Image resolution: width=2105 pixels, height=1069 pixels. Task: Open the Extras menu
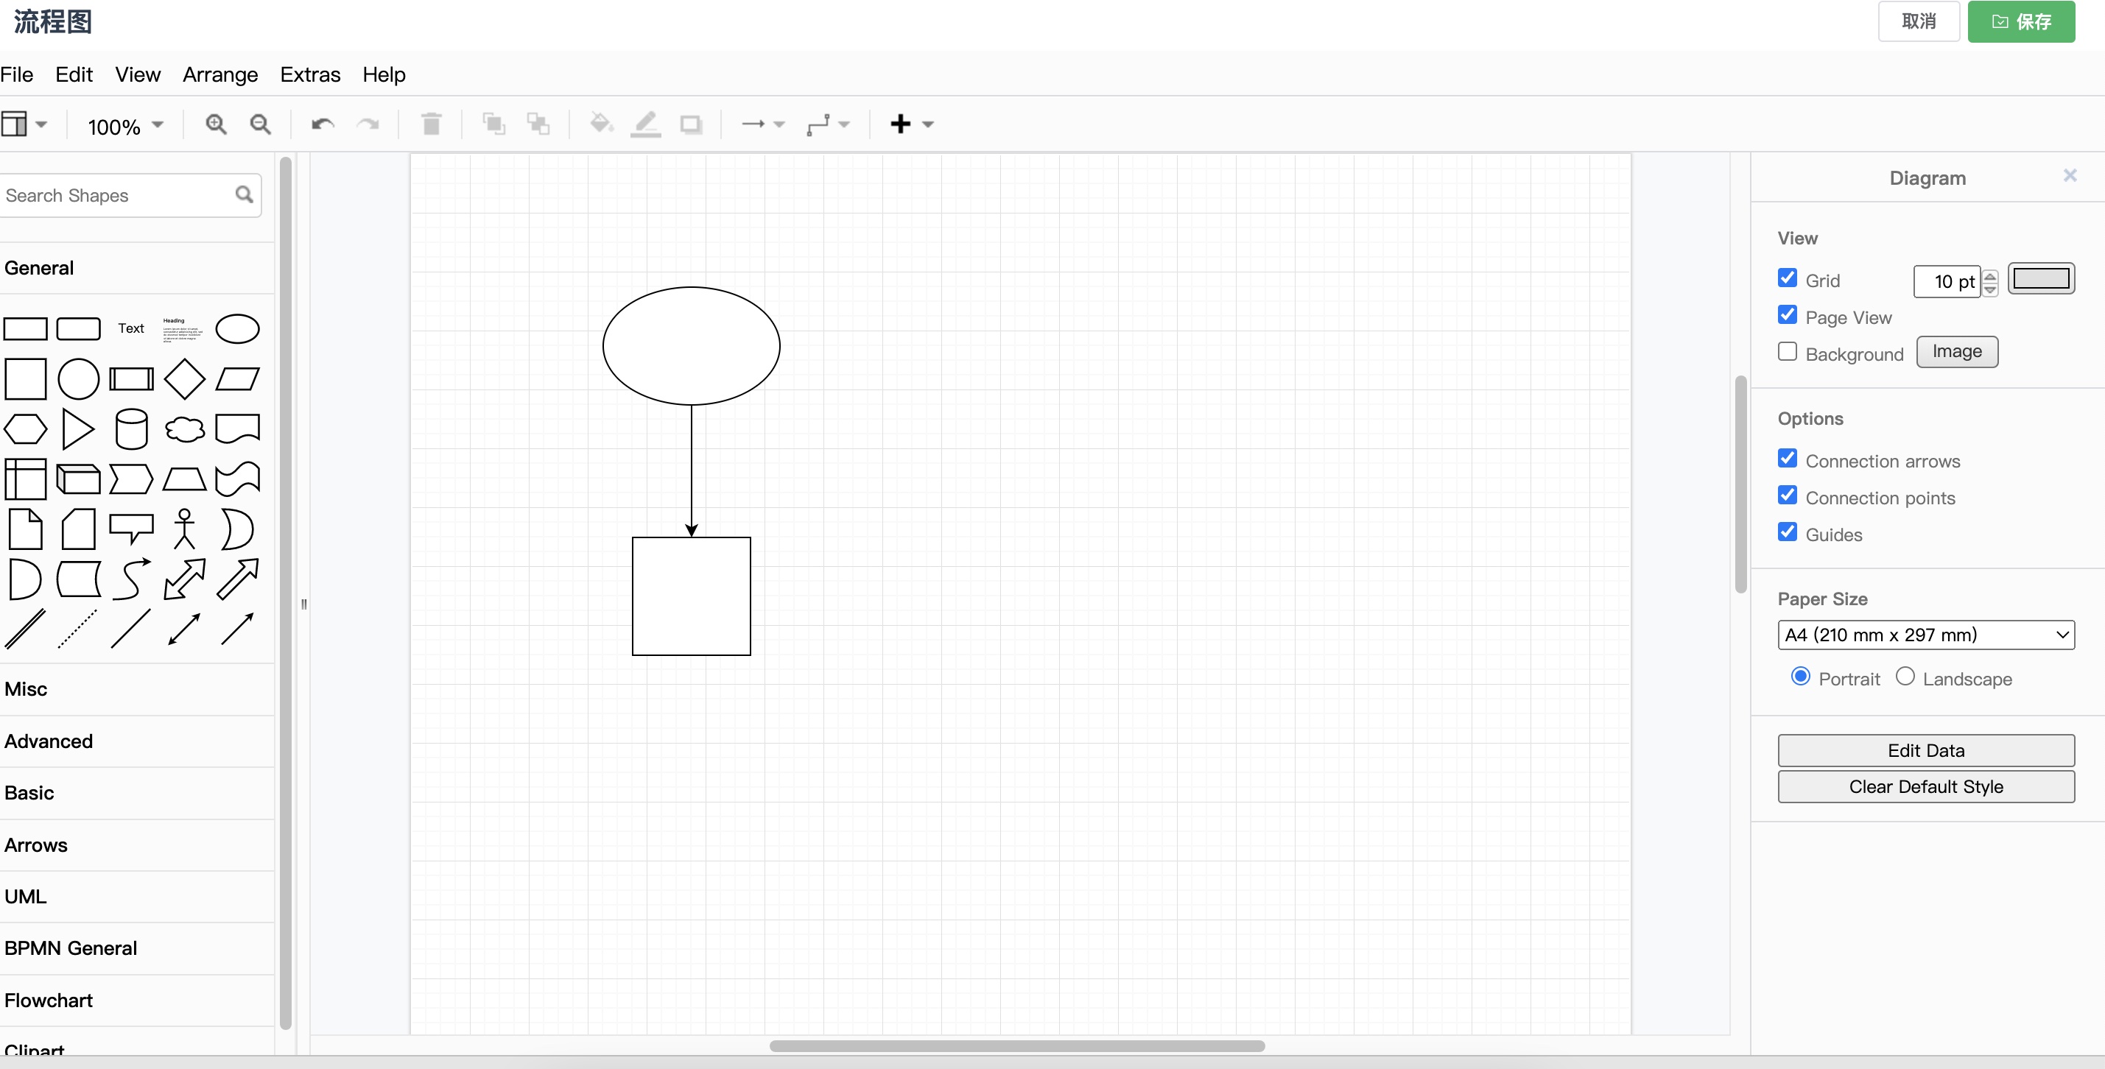tap(309, 74)
